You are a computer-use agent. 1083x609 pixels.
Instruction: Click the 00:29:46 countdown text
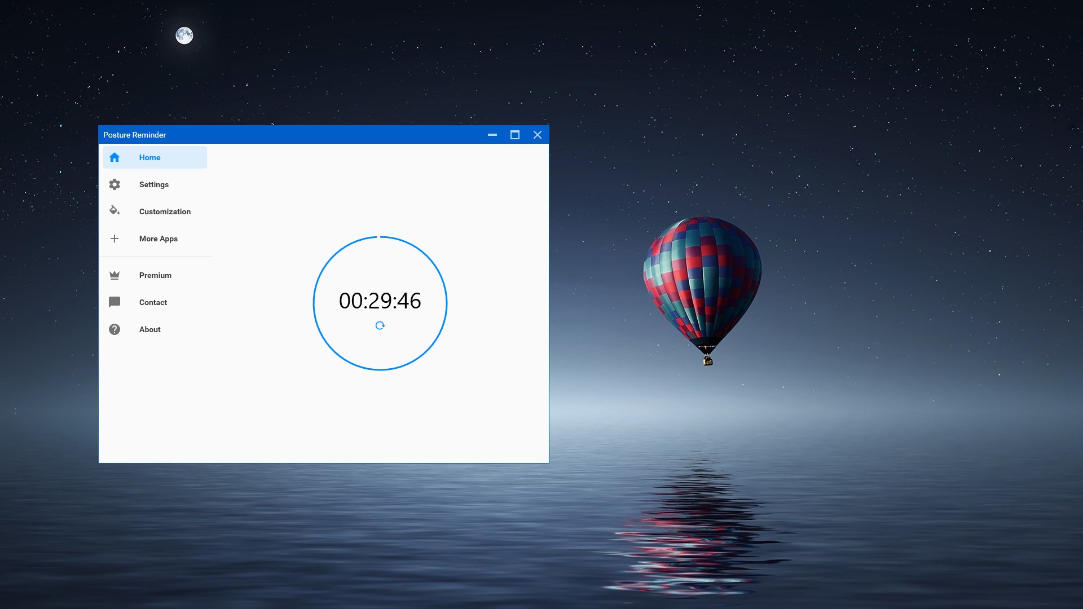click(x=380, y=301)
